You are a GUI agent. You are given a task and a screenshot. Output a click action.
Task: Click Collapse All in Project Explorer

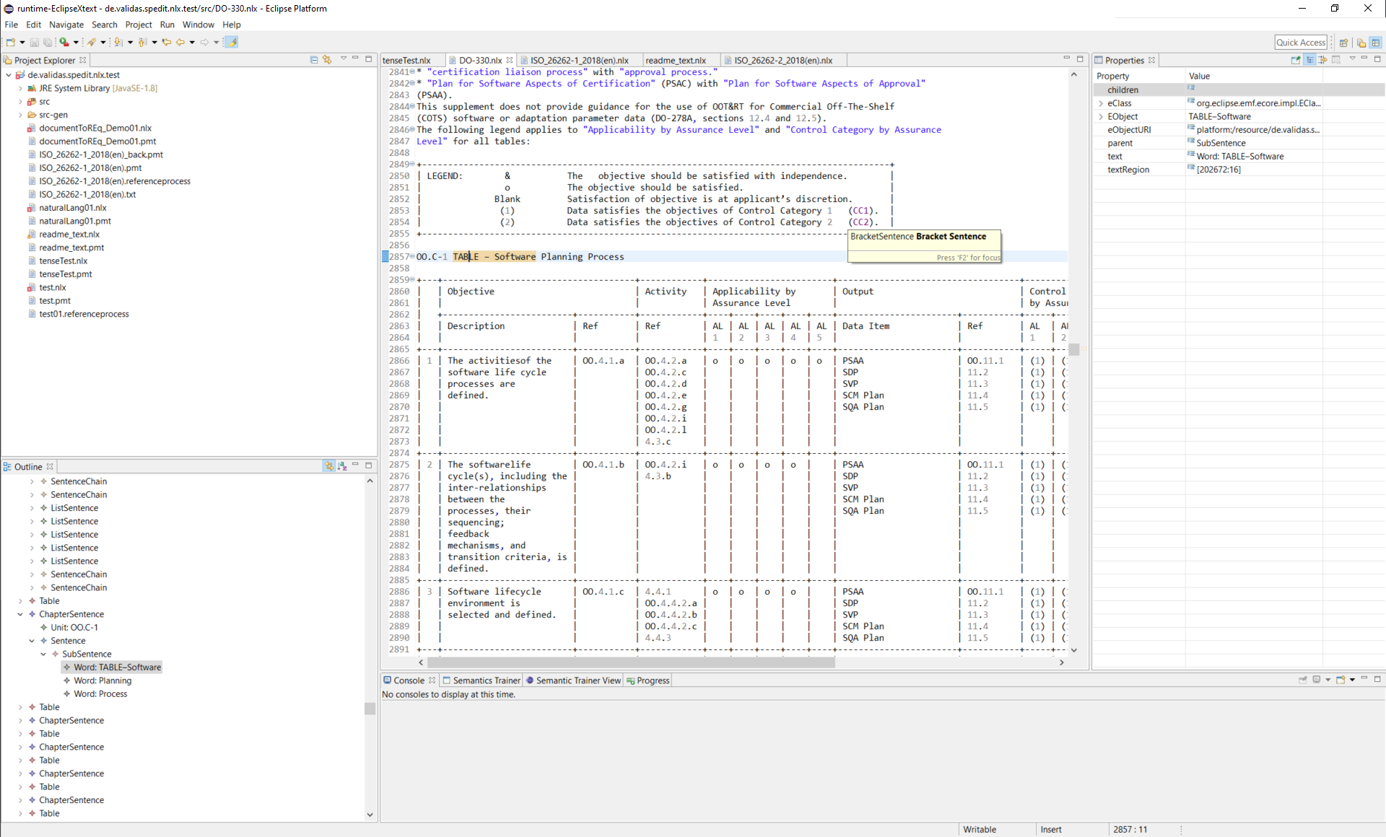click(314, 60)
